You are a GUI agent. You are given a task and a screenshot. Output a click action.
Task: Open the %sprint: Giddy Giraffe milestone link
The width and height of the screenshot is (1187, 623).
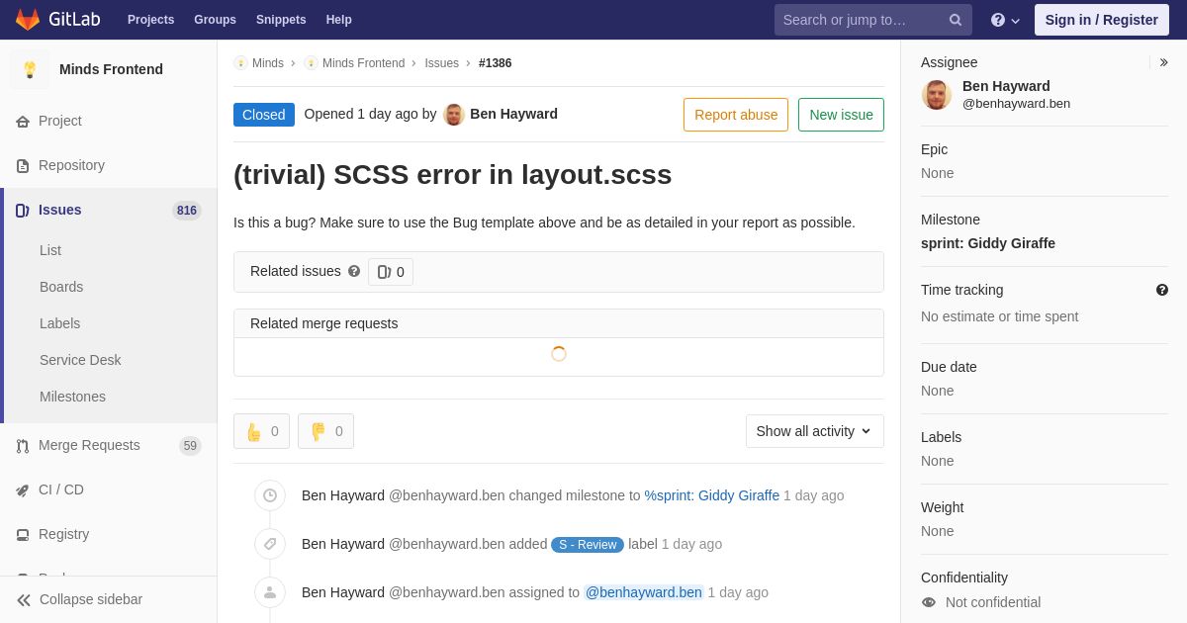712,495
